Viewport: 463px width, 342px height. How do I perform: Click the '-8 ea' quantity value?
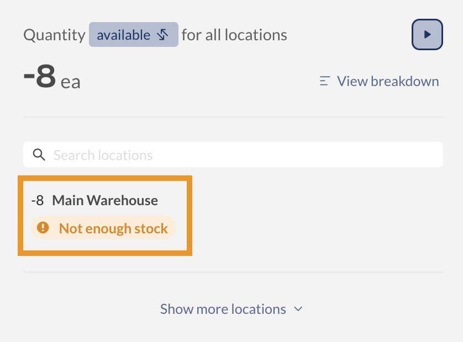click(50, 77)
